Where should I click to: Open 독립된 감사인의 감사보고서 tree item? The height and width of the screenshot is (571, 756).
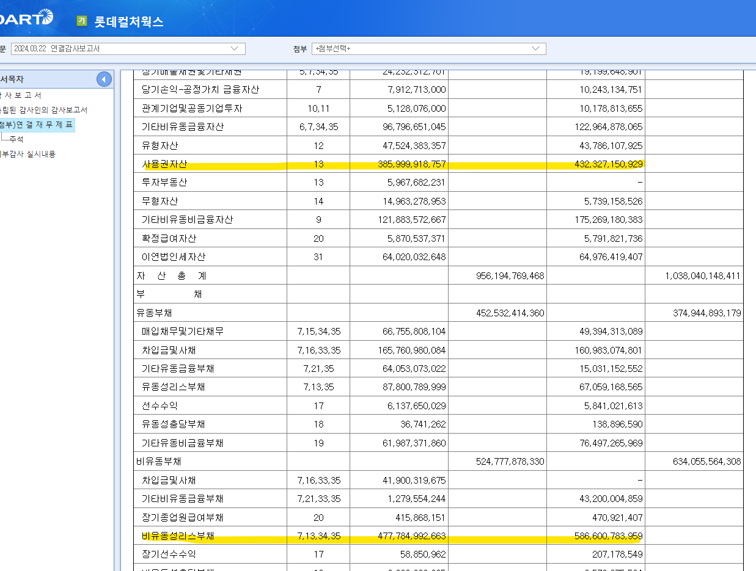43,110
